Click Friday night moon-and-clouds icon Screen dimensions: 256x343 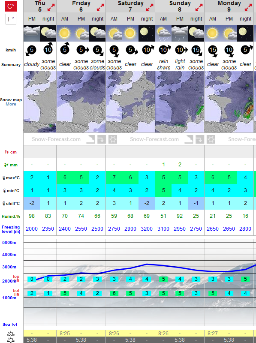click(x=97, y=33)
